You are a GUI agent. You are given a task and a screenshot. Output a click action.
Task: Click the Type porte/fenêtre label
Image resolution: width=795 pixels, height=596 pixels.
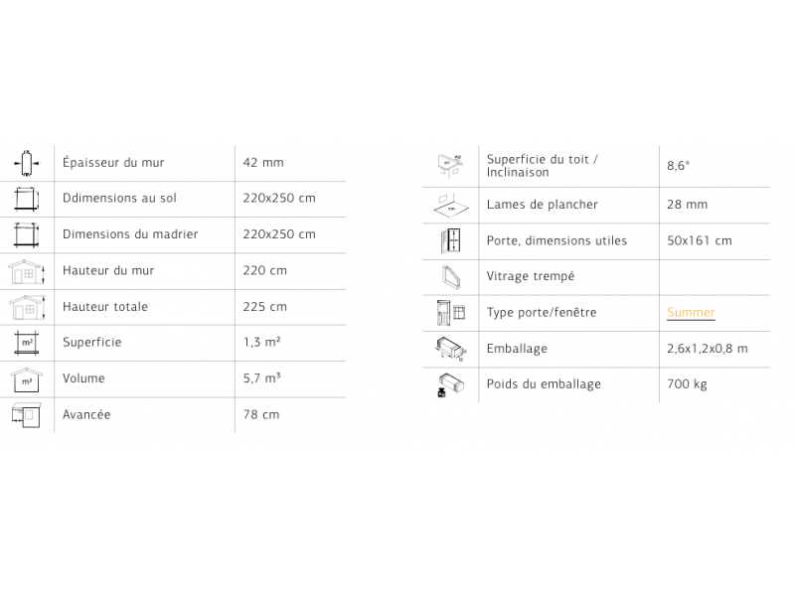point(542,313)
